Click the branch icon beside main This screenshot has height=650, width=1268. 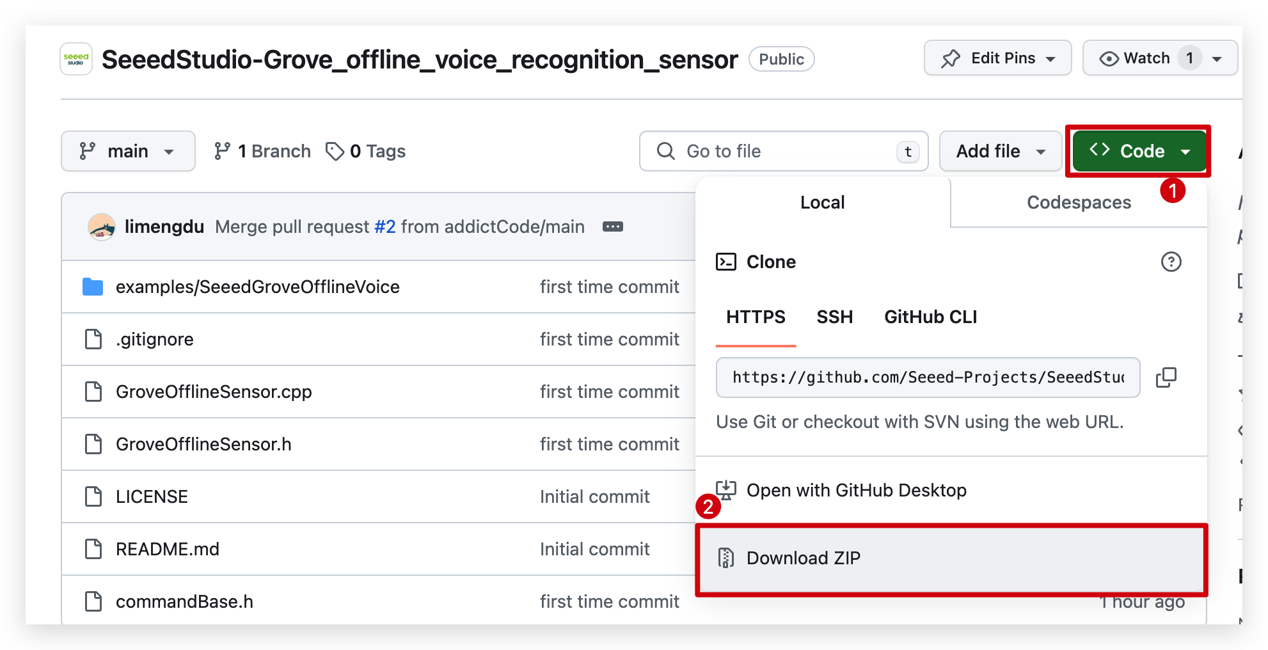point(87,151)
